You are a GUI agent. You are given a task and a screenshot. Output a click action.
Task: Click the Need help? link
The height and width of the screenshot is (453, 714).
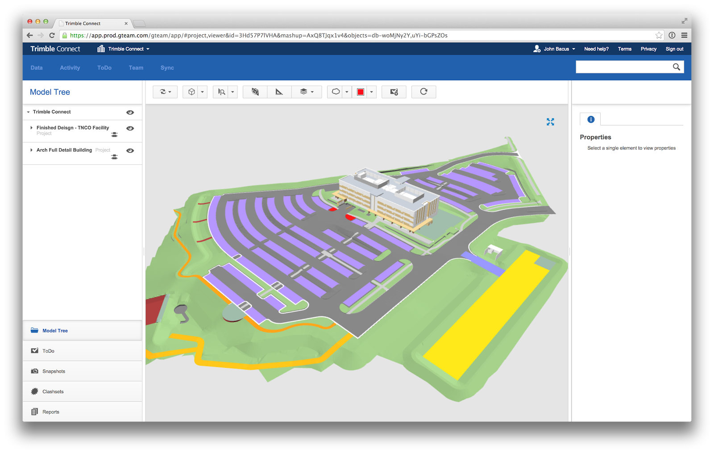coord(597,49)
